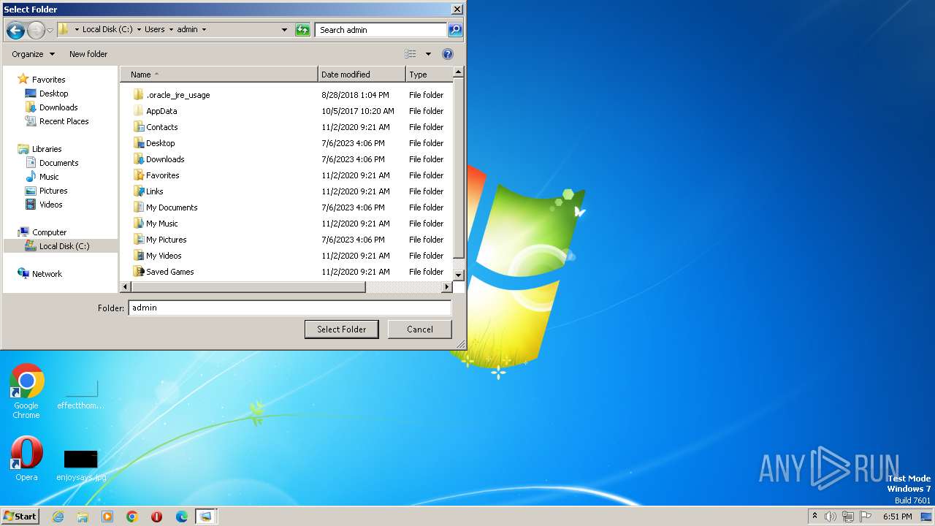Click the greyed Forward arrow button
Image resolution: width=935 pixels, height=526 pixels.
pos(36,30)
